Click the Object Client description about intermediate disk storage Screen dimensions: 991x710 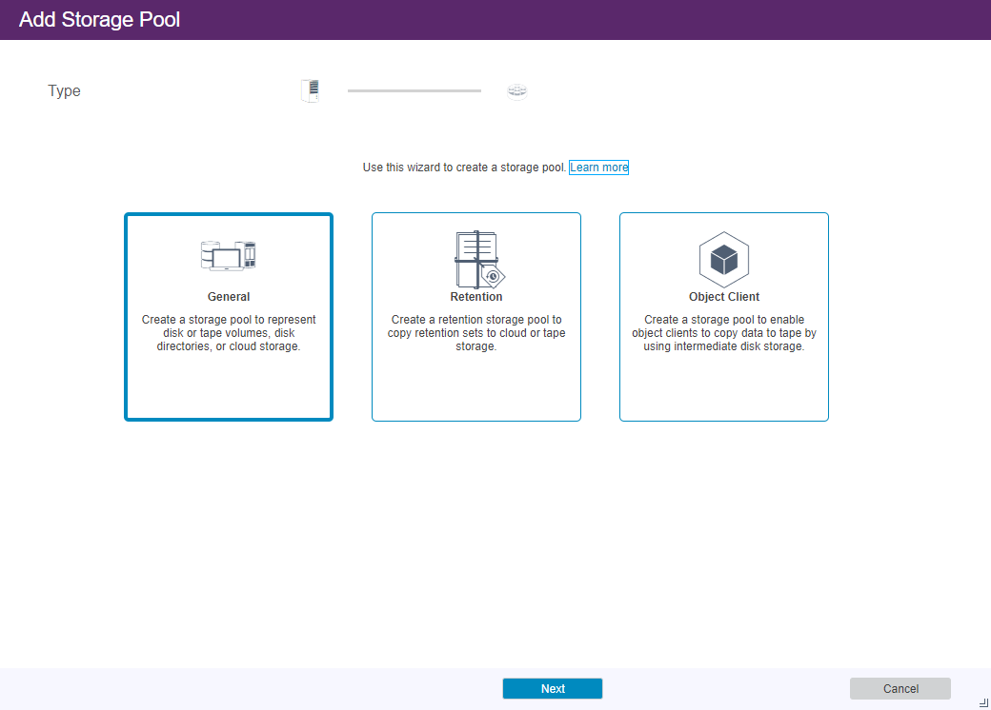(x=724, y=333)
